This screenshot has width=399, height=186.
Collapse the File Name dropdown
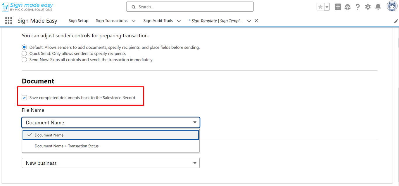click(x=111, y=123)
